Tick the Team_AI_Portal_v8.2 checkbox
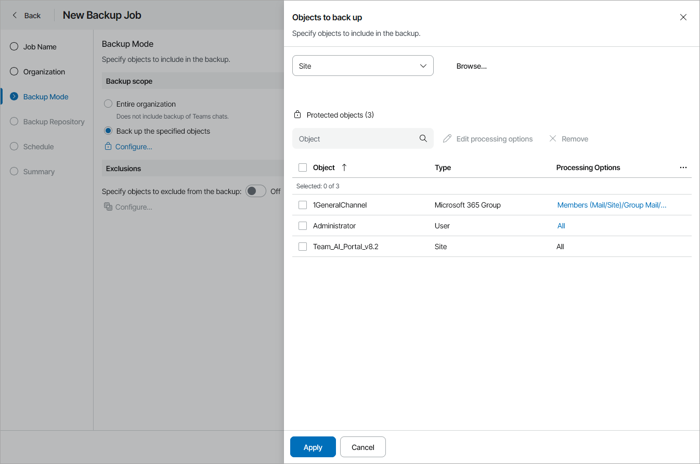This screenshot has height=464, width=700. coord(303,247)
